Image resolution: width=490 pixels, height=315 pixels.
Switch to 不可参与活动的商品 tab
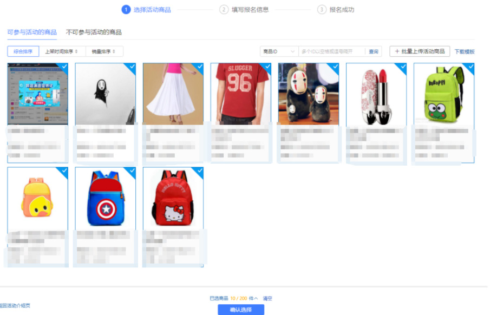pos(94,32)
